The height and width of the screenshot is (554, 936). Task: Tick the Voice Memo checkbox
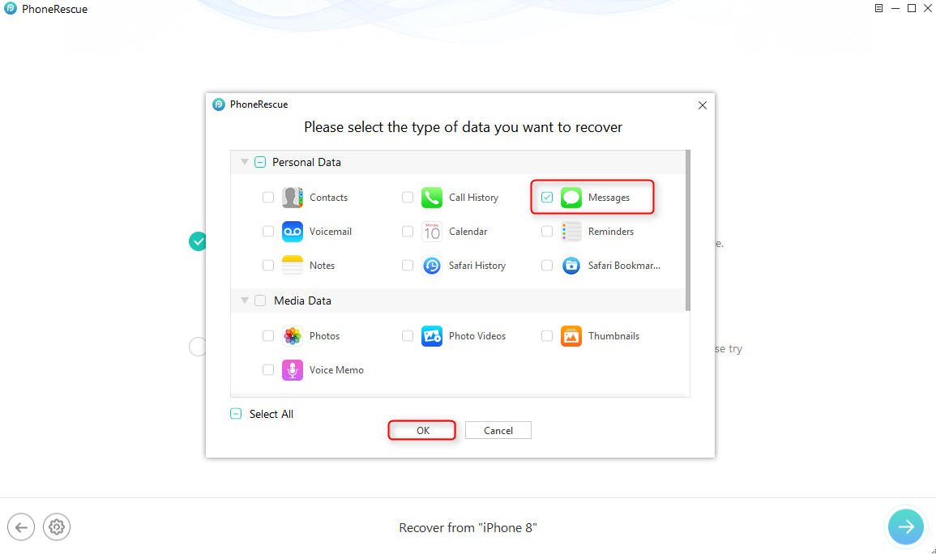point(268,369)
